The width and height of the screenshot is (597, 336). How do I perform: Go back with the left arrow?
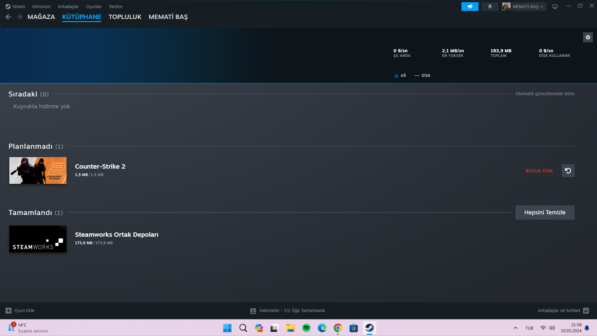[8, 17]
